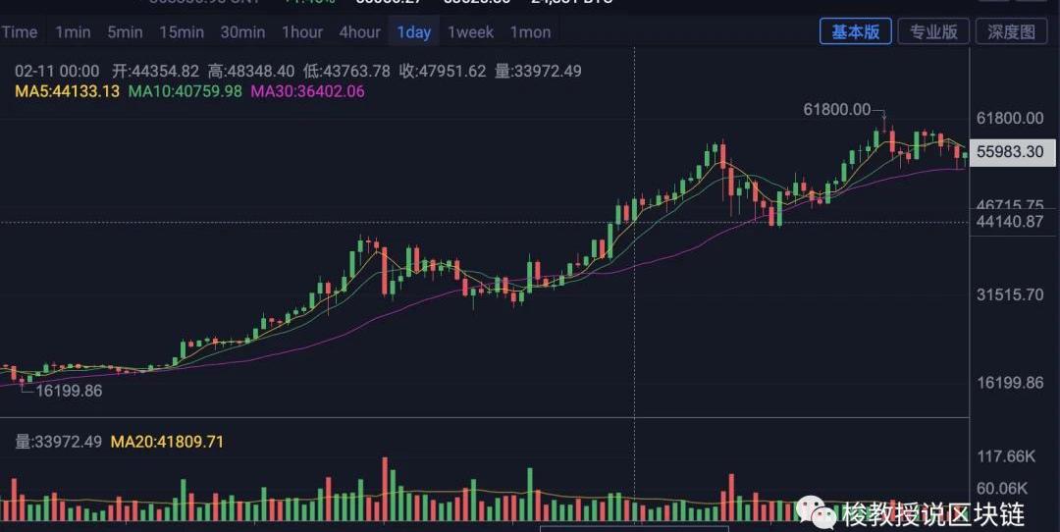The height and width of the screenshot is (532, 1060).
Task: Click the MA30 indicator label
Action: 307,91
